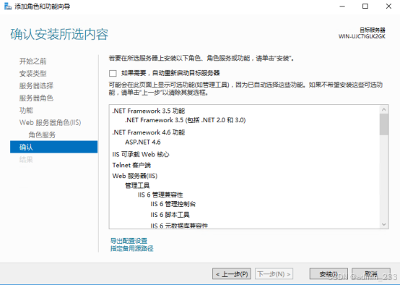Click 指定备用源路径 link

132,248
